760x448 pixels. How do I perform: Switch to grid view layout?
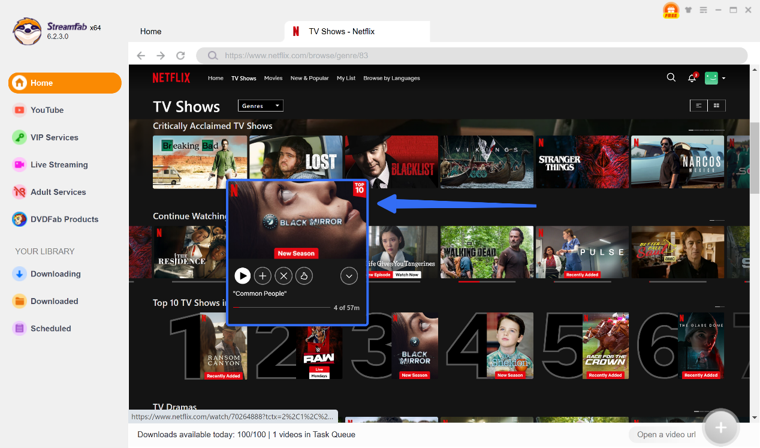click(717, 106)
